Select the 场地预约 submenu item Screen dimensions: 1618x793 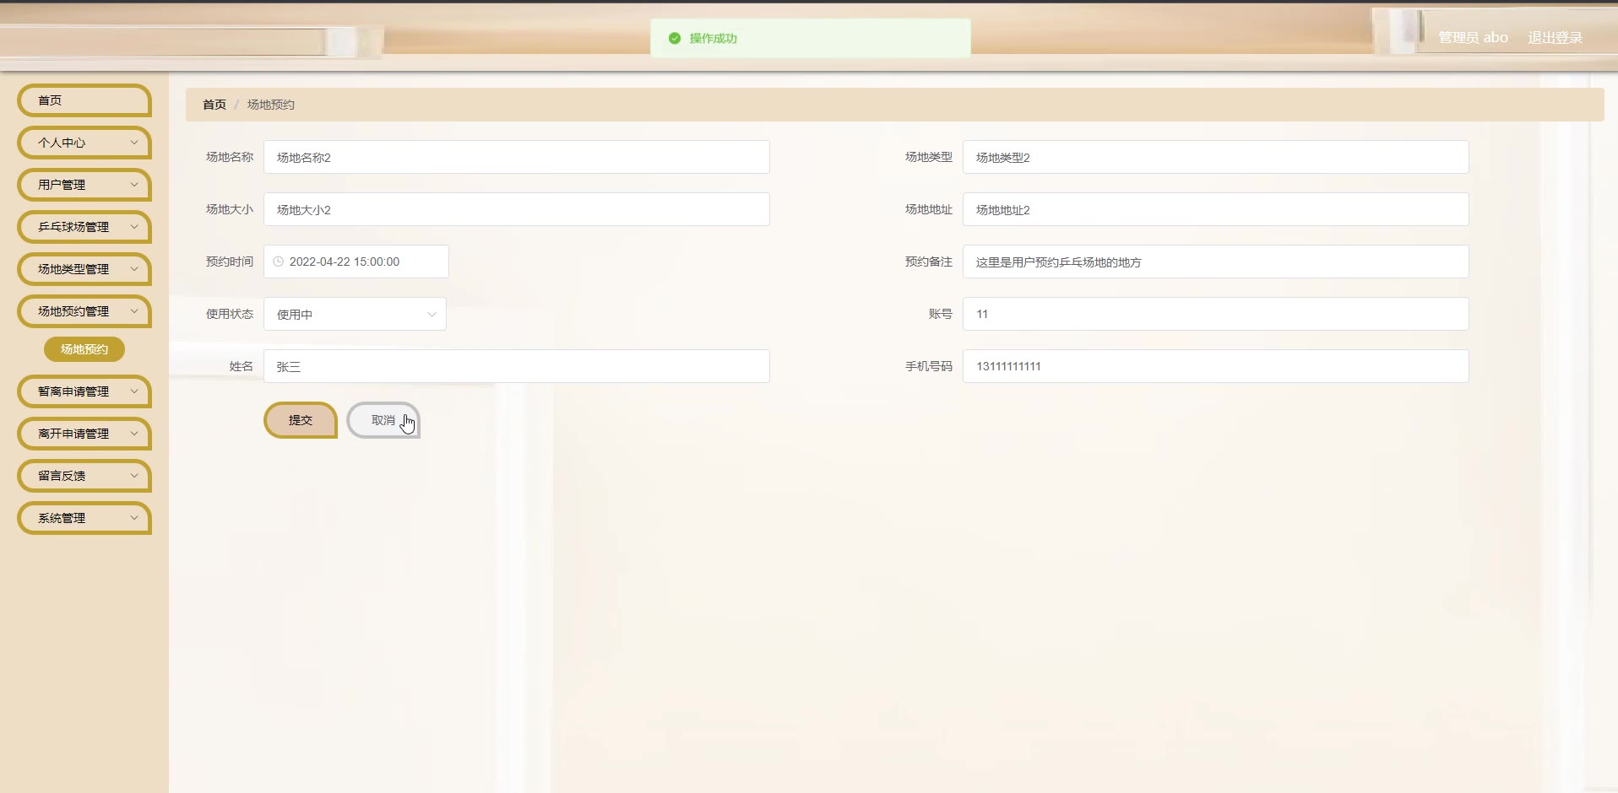(84, 349)
